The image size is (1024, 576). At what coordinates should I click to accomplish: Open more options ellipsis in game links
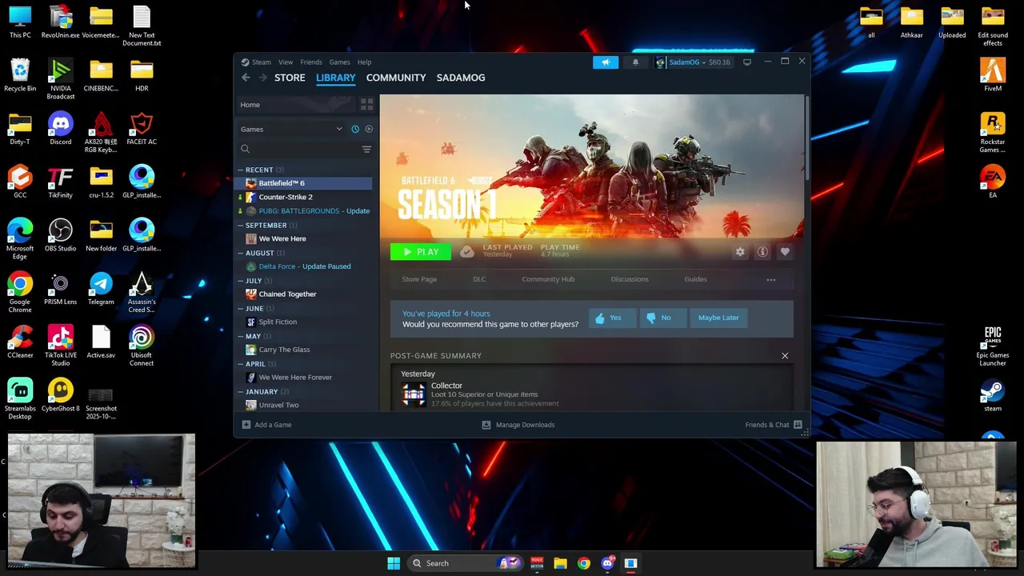(771, 280)
